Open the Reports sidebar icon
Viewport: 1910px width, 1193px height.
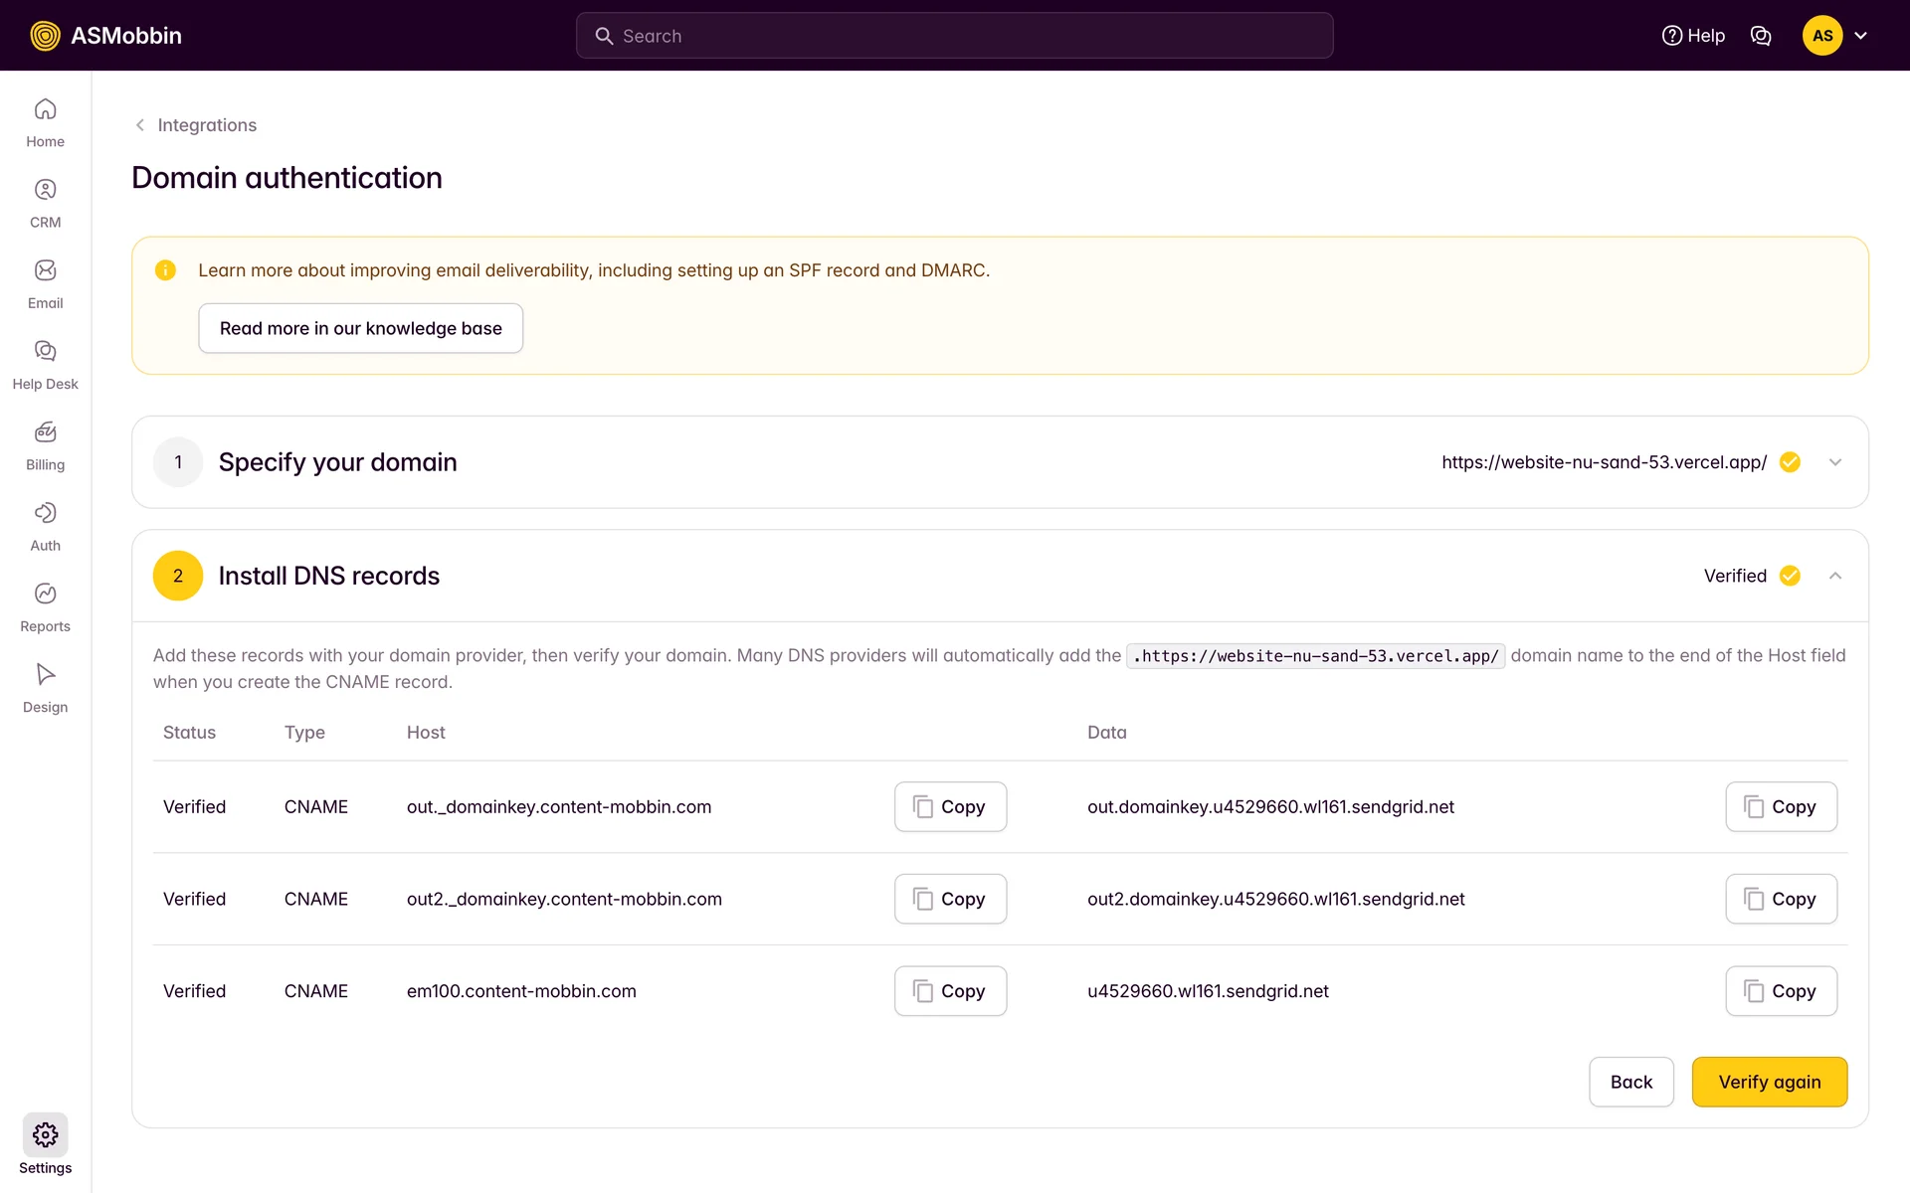tap(45, 594)
